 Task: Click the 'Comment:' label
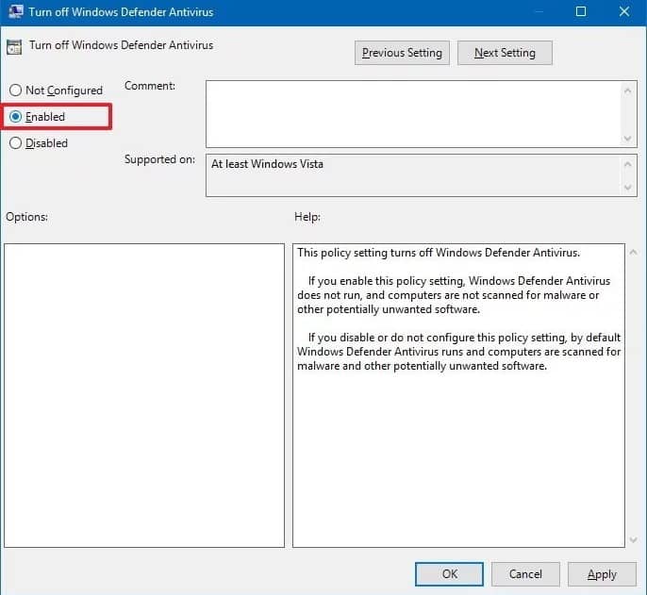click(150, 86)
